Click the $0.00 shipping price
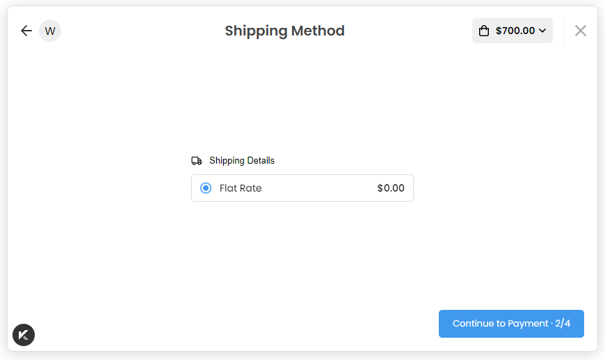Viewport: 605px width, 360px height. click(391, 188)
